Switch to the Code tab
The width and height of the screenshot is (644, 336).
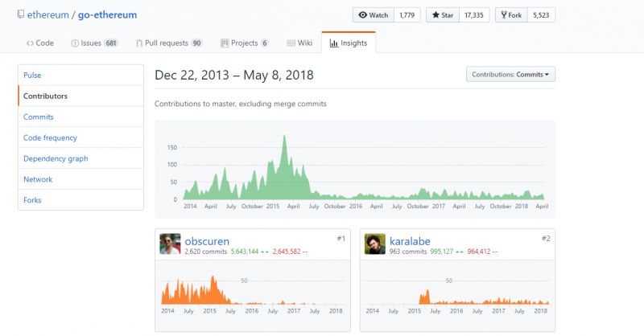coord(39,43)
